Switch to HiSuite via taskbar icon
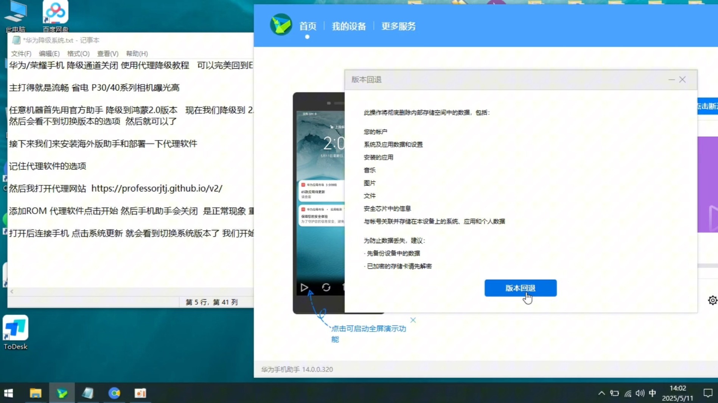 pos(62,393)
